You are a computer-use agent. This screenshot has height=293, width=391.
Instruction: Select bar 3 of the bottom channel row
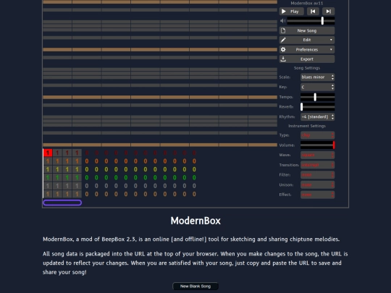pos(67,194)
